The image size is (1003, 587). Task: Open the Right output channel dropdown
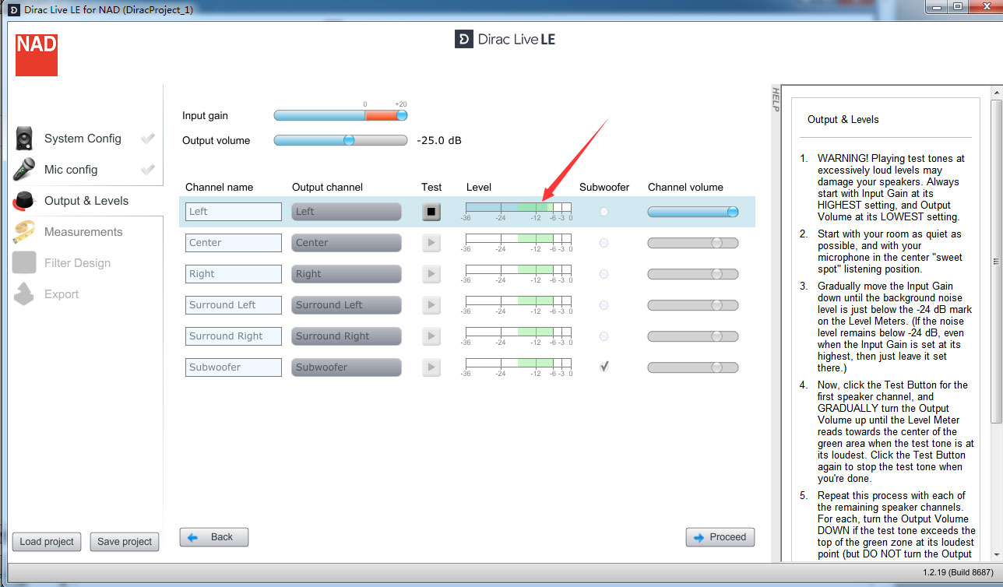click(347, 274)
